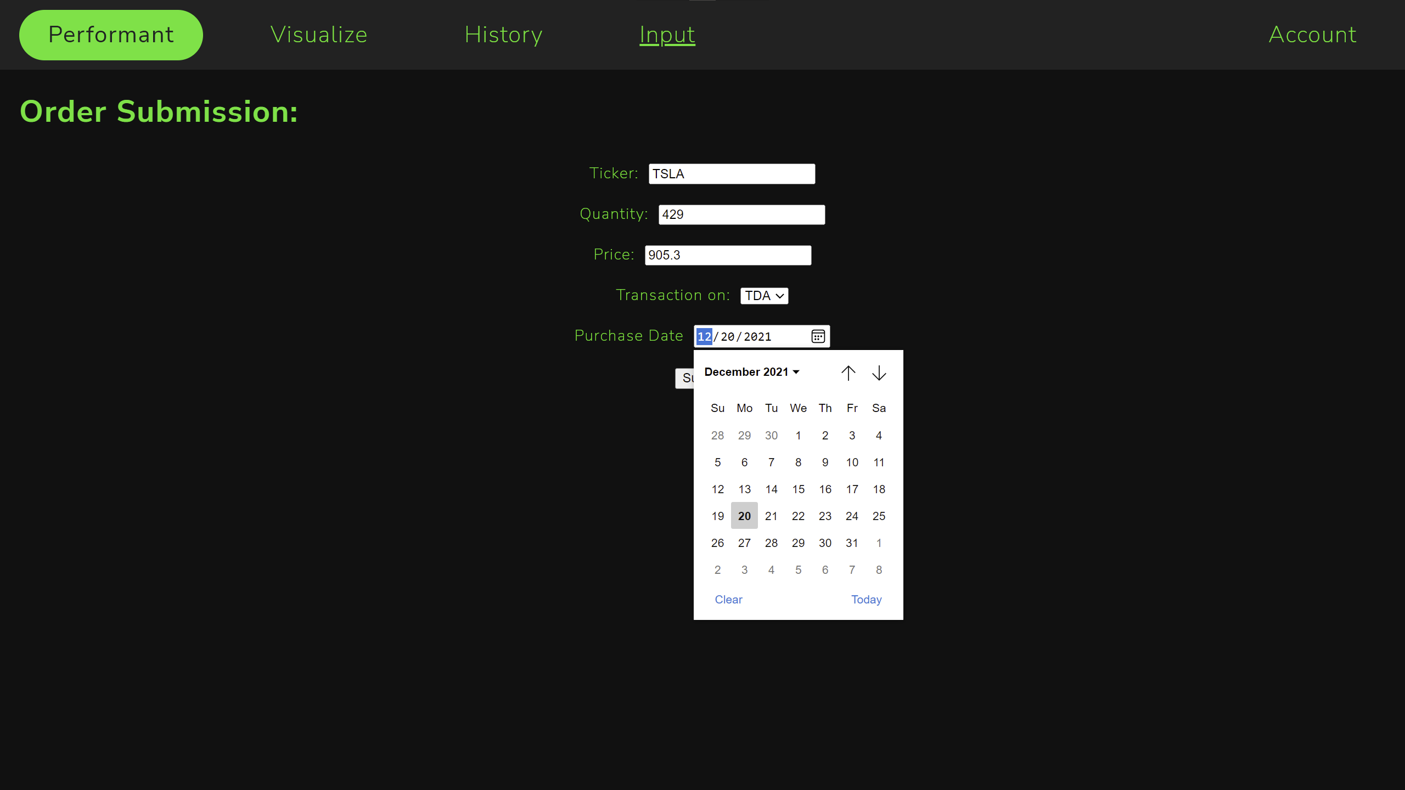Click the Performant logo button
The height and width of the screenshot is (790, 1405).
[111, 35]
